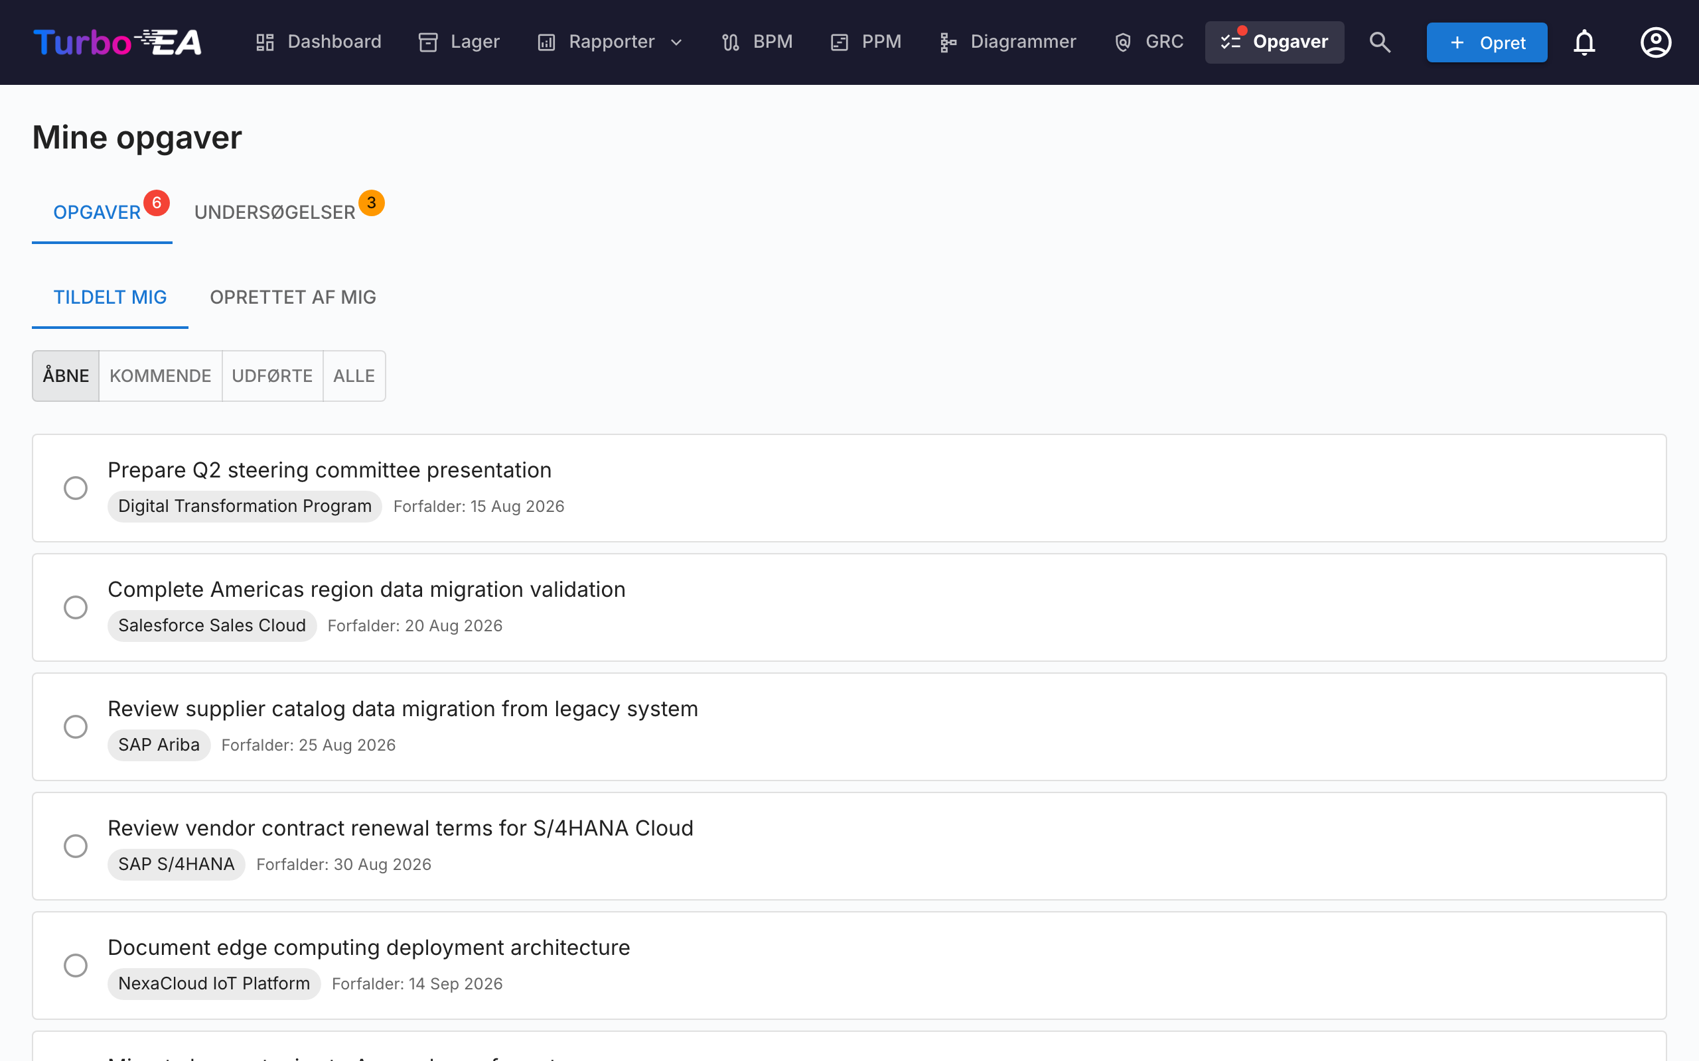Click the plus icon in Opret button
Screen dimensions: 1699x1061
click(x=1457, y=42)
